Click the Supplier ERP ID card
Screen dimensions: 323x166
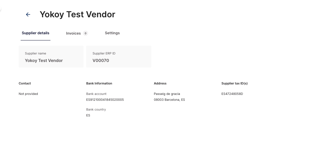click(x=119, y=57)
